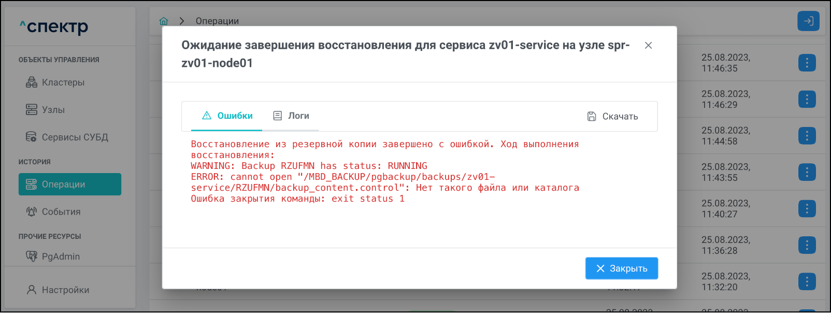Open actions menu for the 11:46:29 row
The height and width of the screenshot is (313, 831).
807,99
